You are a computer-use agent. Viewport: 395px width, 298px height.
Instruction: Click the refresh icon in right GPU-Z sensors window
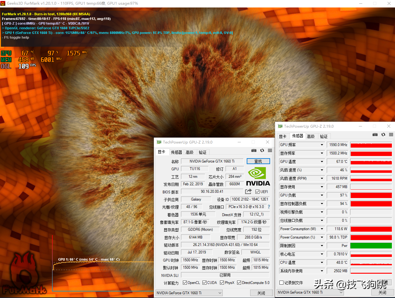pos(383,135)
